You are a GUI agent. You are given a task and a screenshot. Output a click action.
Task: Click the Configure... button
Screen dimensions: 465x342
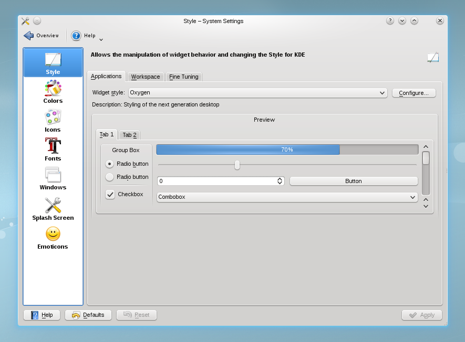click(414, 93)
